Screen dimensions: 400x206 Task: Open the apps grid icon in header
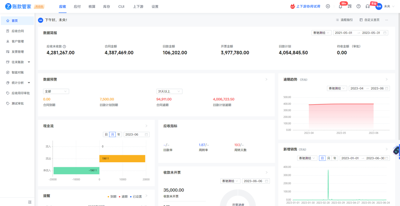click(x=349, y=6)
